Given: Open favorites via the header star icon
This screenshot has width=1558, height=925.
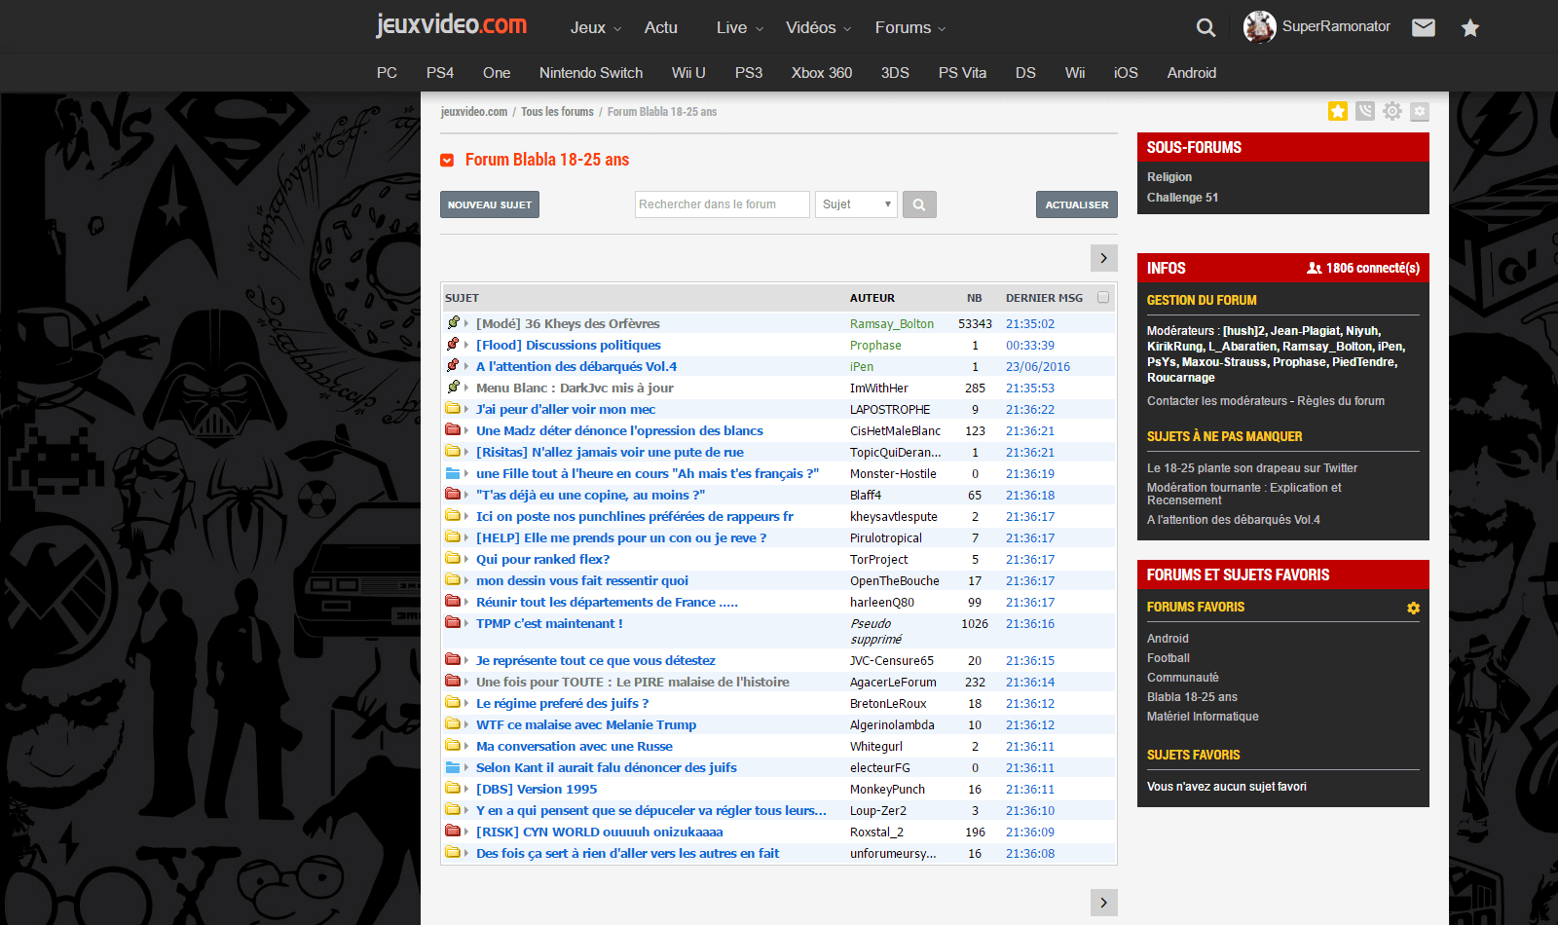Looking at the screenshot, I should pos(1470,27).
